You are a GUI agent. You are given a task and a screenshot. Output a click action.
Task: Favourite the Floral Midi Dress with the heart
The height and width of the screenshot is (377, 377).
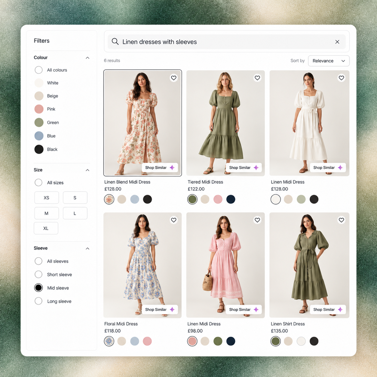point(174,220)
